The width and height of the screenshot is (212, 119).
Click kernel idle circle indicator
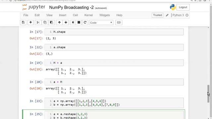tap(187, 15)
